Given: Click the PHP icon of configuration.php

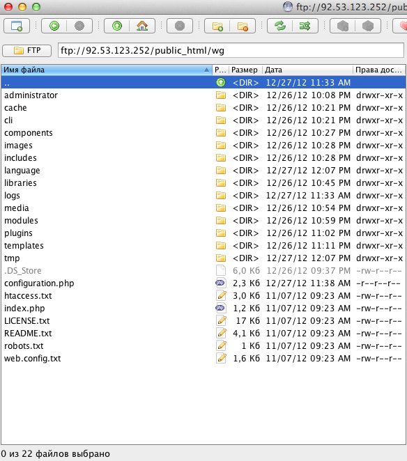Looking at the screenshot, I should 220,283.
